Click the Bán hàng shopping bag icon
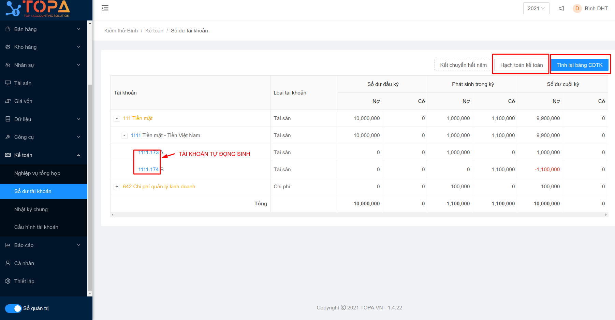Screen dimensions: 615x320 8,29
